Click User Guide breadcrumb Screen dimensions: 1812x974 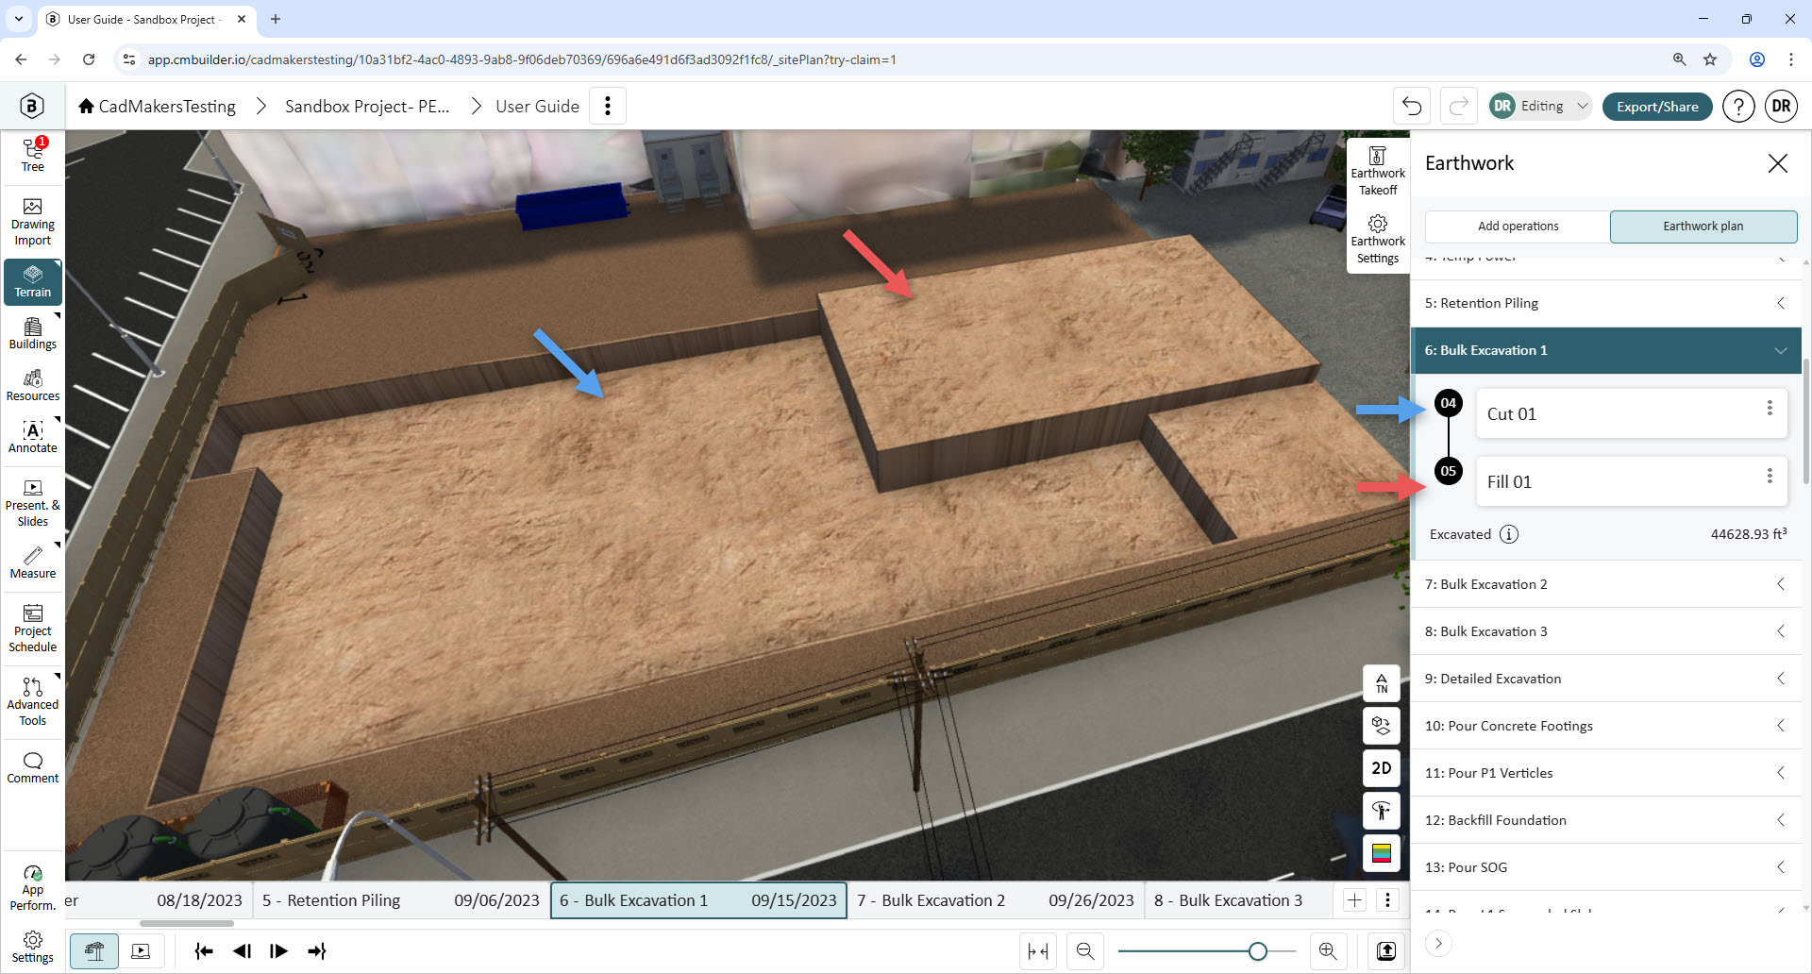[537, 107]
